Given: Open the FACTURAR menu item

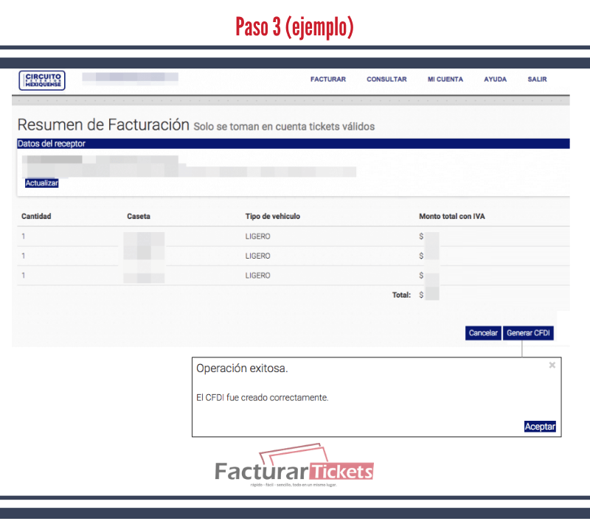Looking at the screenshot, I should click(x=327, y=79).
